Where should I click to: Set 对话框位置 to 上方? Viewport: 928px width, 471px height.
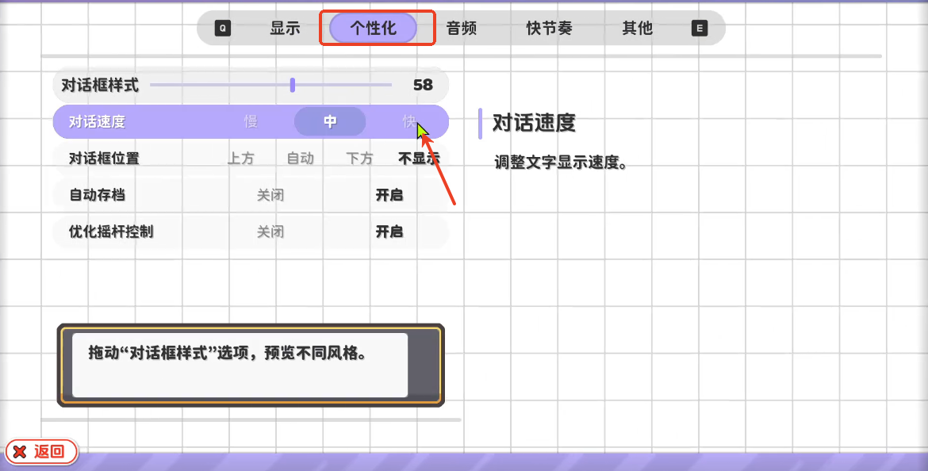click(x=241, y=159)
